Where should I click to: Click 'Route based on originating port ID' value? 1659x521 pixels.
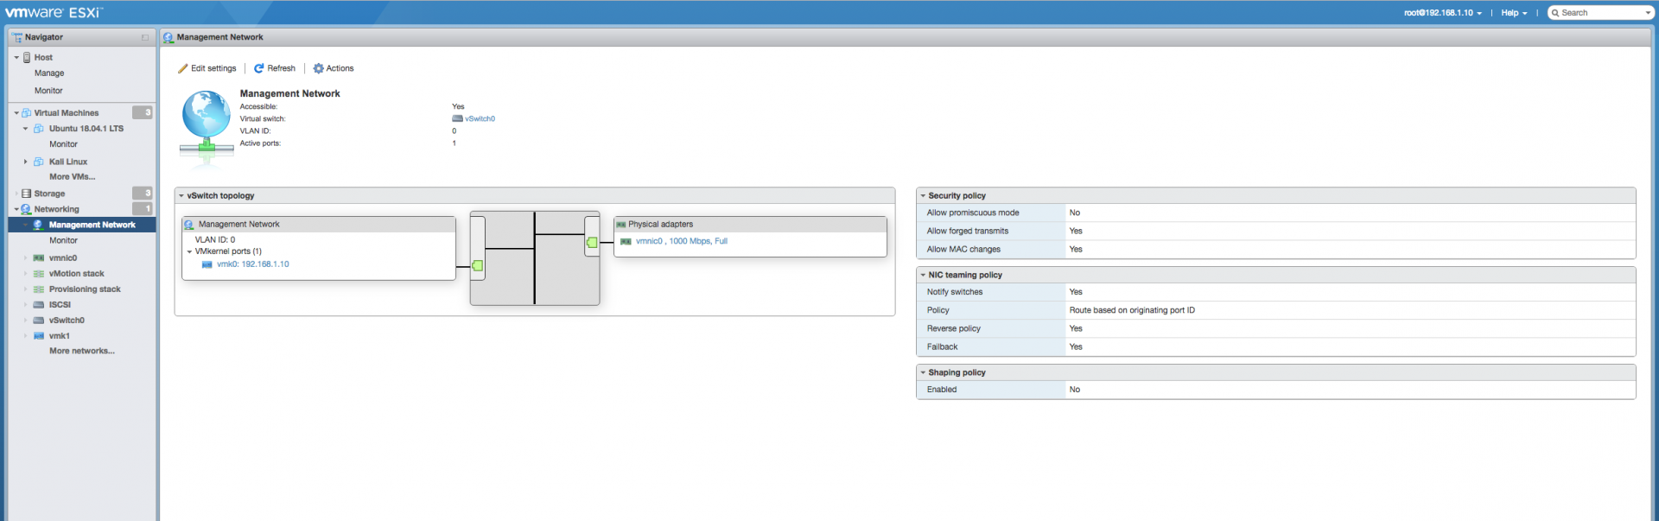click(1132, 310)
